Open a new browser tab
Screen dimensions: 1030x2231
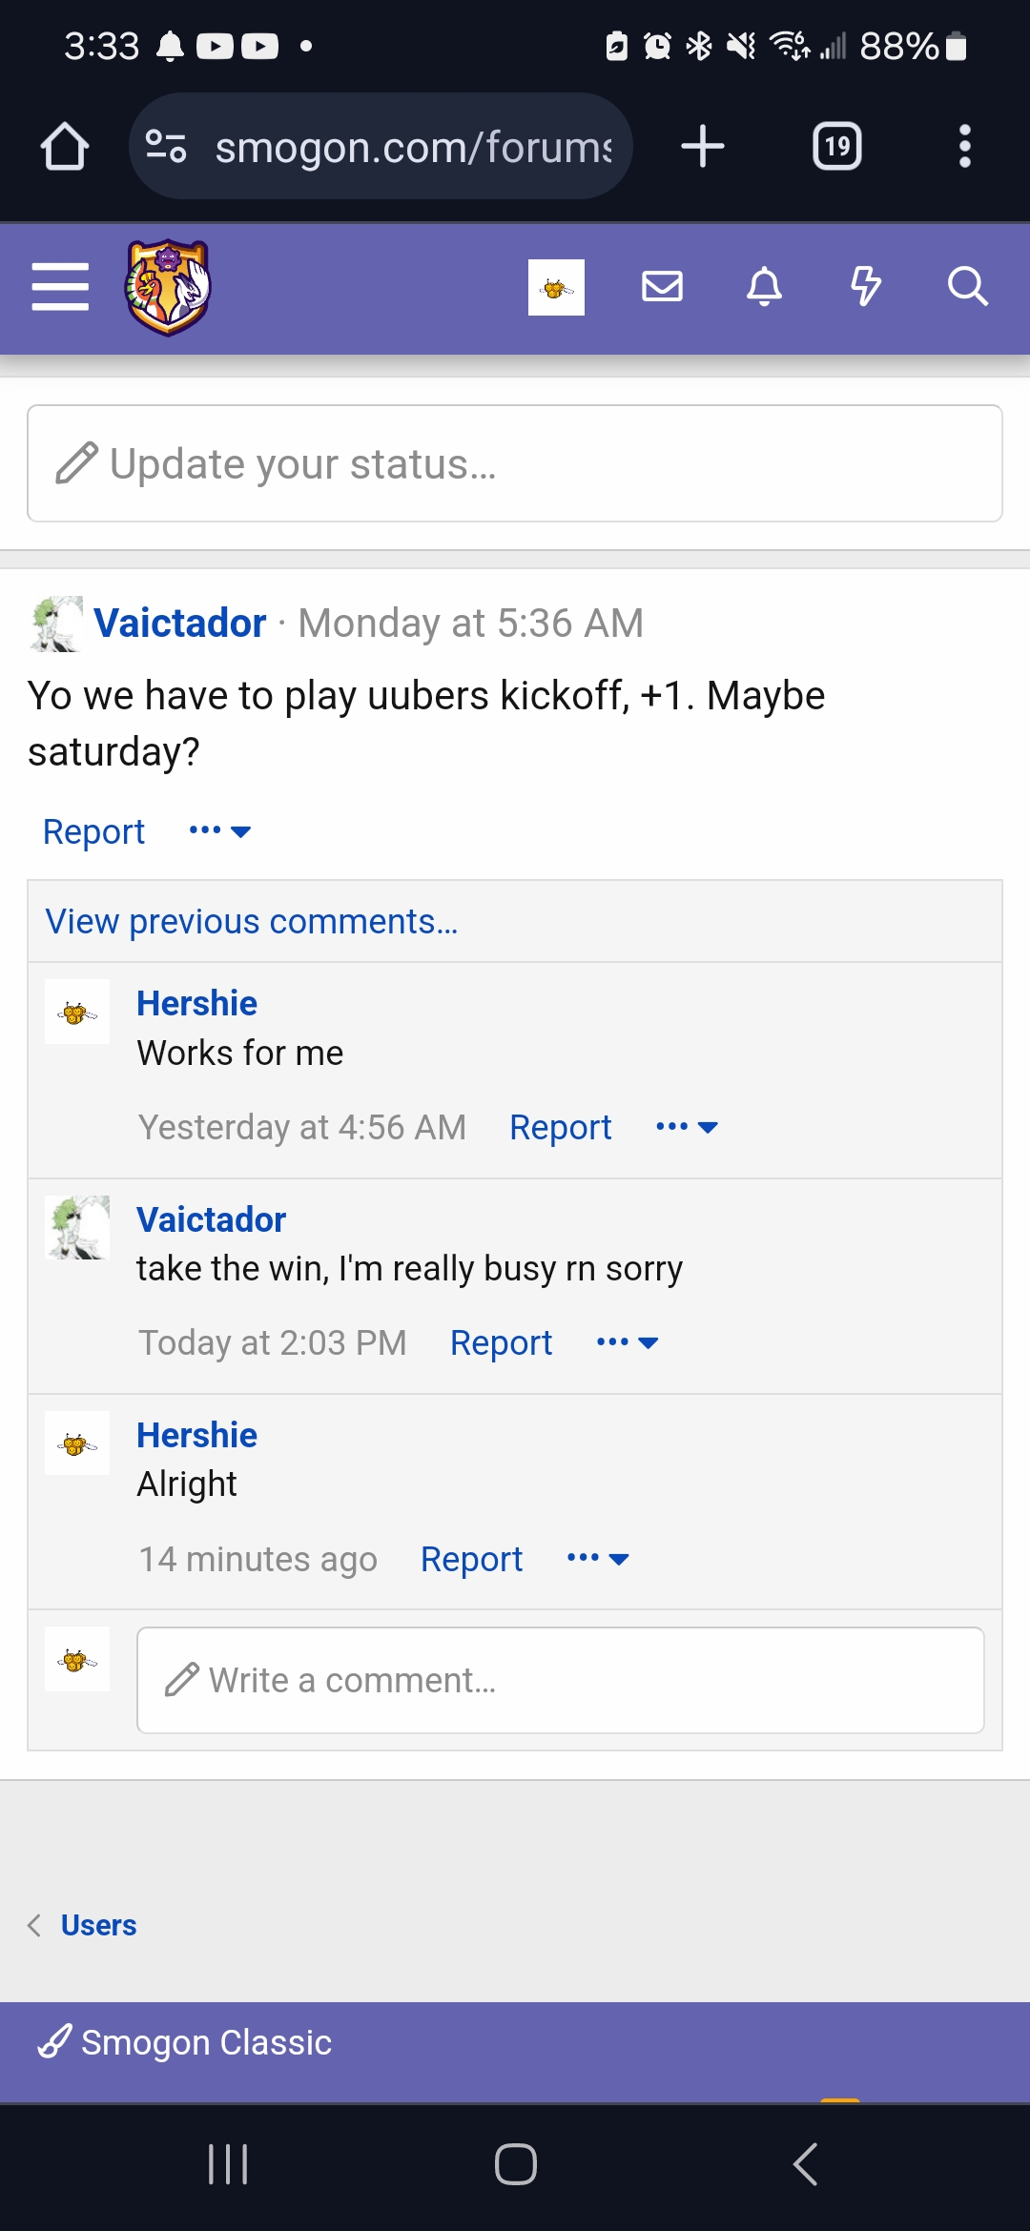703,147
